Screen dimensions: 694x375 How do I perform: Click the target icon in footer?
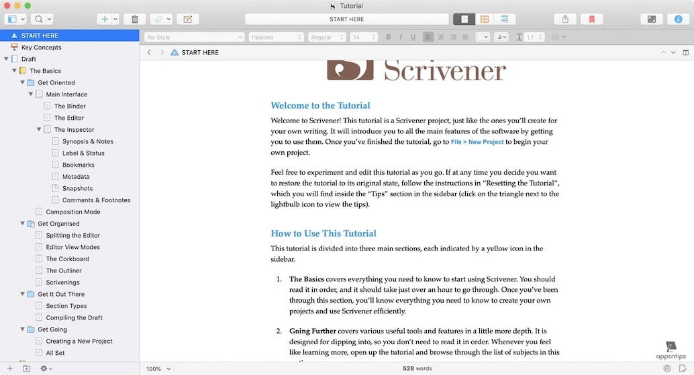(666, 368)
